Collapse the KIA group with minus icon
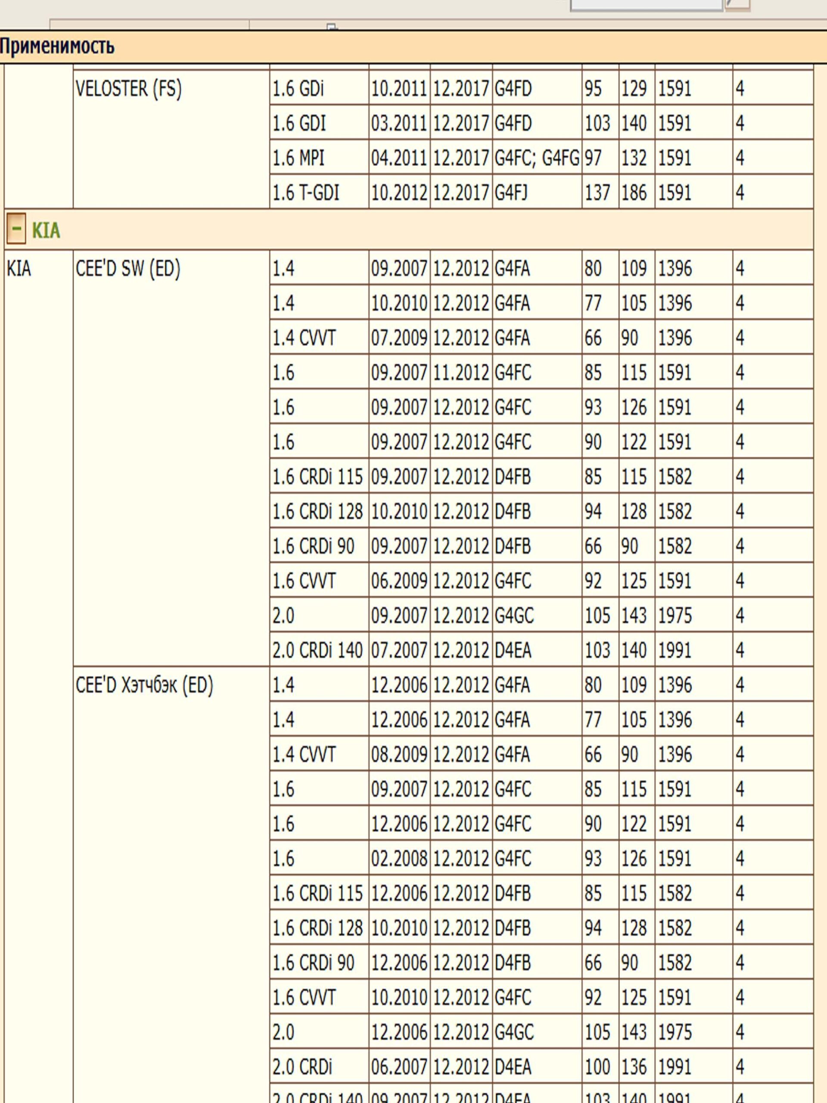827x1103 pixels. [x=16, y=229]
